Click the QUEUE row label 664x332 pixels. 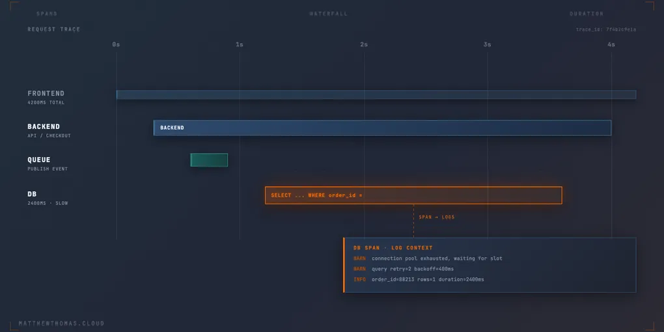coord(39,159)
